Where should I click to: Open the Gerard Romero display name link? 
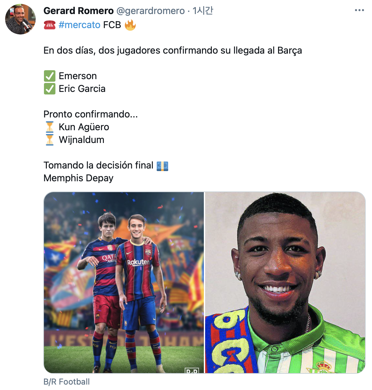[x=78, y=11]
